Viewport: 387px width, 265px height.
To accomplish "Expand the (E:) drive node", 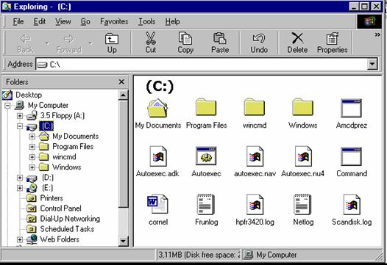I will [x=20, y=188].
